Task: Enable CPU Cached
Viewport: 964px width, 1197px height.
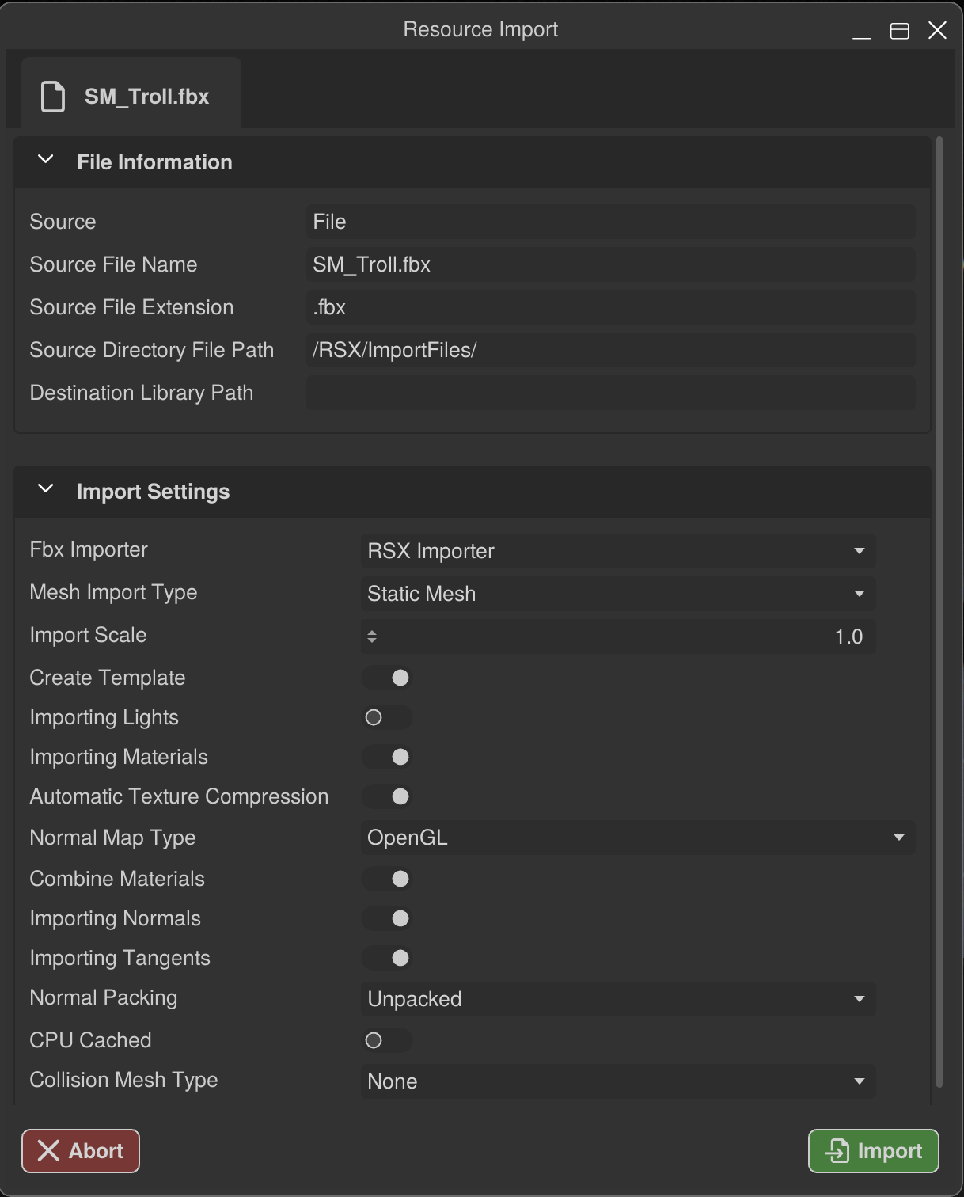Action: pos(387,1040)
